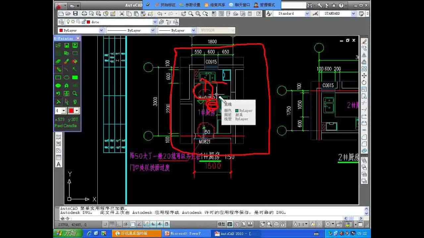Select the hollow ellipse tool in E-Pointer
Viewport: 424px width, 238px height.
tap(67, 77)
